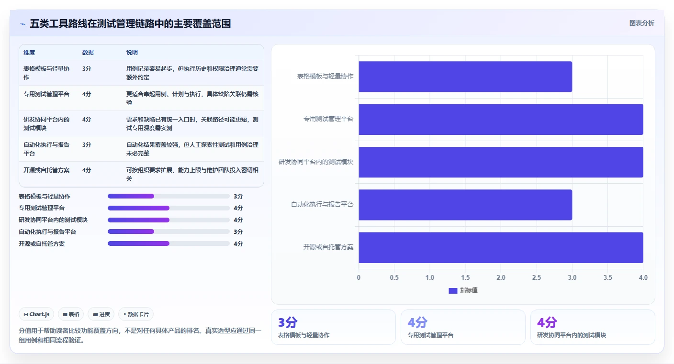
Task: Click the description starting 更适合串起用例
Action: click(192, 98)
